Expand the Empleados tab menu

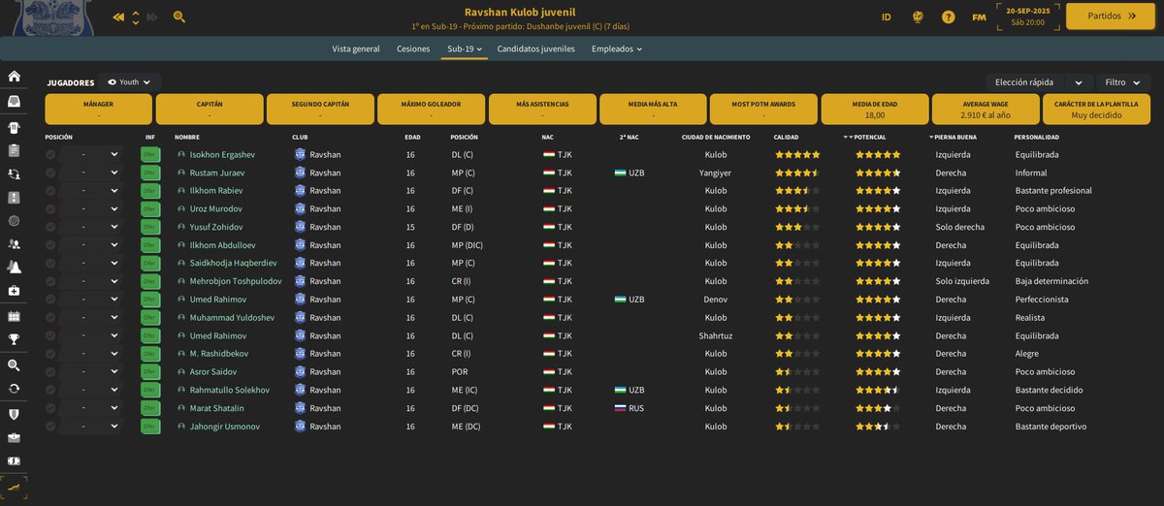tap(617, 48)
